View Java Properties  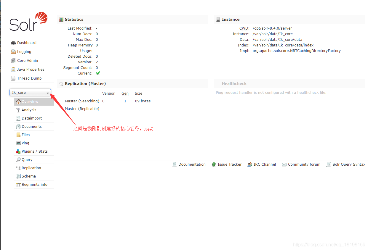pyautogui.click(x=31, y=70)
